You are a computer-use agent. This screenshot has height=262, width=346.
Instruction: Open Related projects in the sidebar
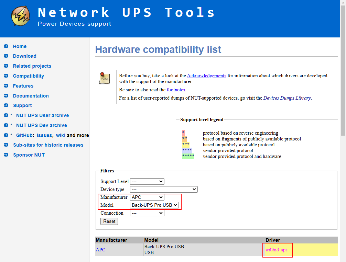(x=32, y=66)
